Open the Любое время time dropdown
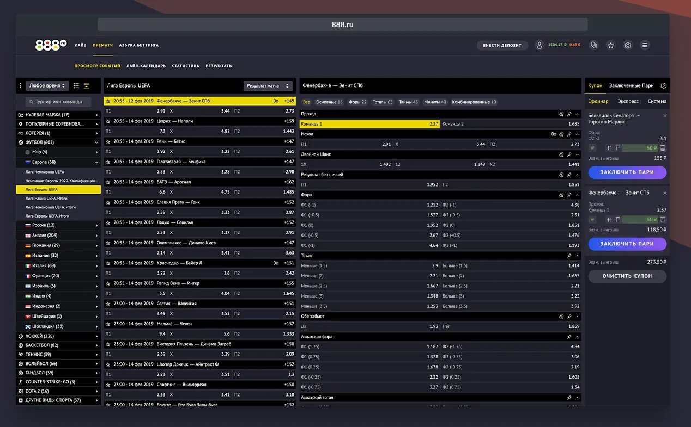 (47, 85)
